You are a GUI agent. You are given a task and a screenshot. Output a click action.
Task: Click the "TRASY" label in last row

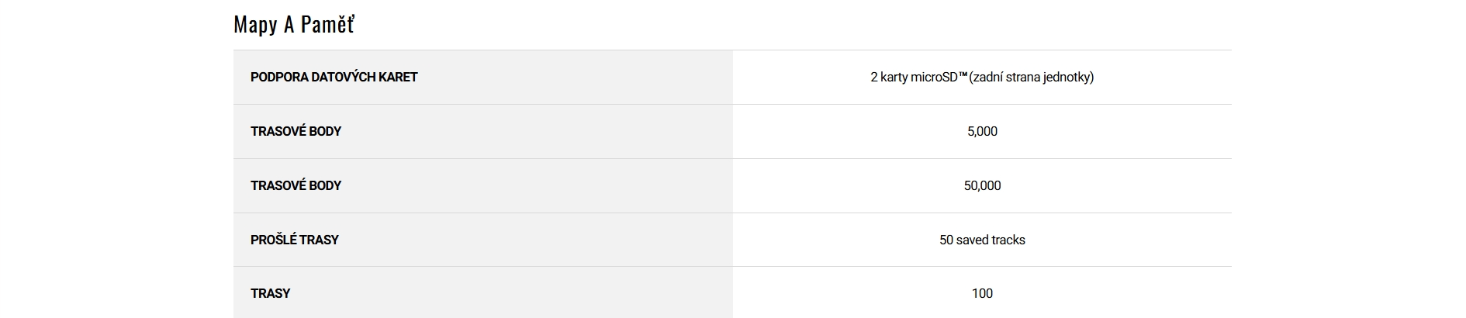(x=270, y=294)
